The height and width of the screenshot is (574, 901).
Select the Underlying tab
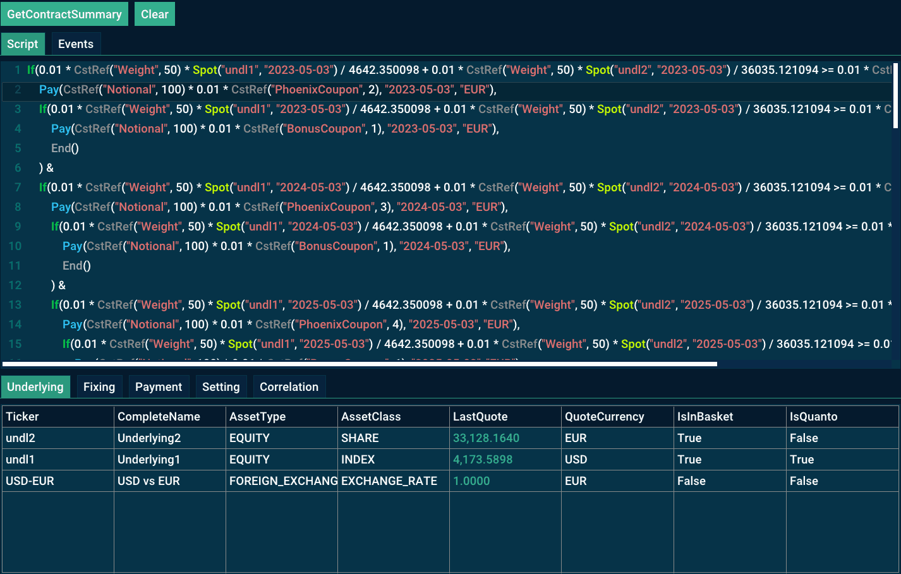(35, 387)
